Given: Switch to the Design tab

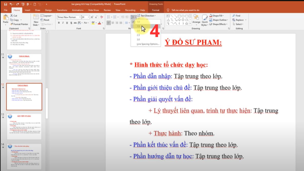Looking at the screenshot, I should pos(48,10).
